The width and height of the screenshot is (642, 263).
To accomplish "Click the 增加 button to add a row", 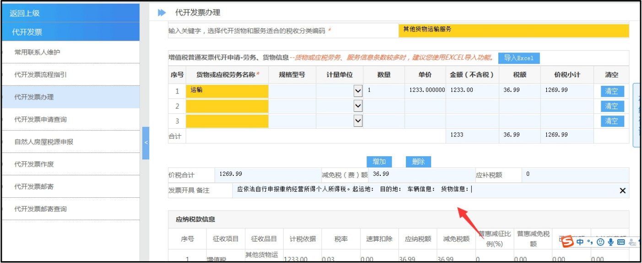I will [379, 162].
